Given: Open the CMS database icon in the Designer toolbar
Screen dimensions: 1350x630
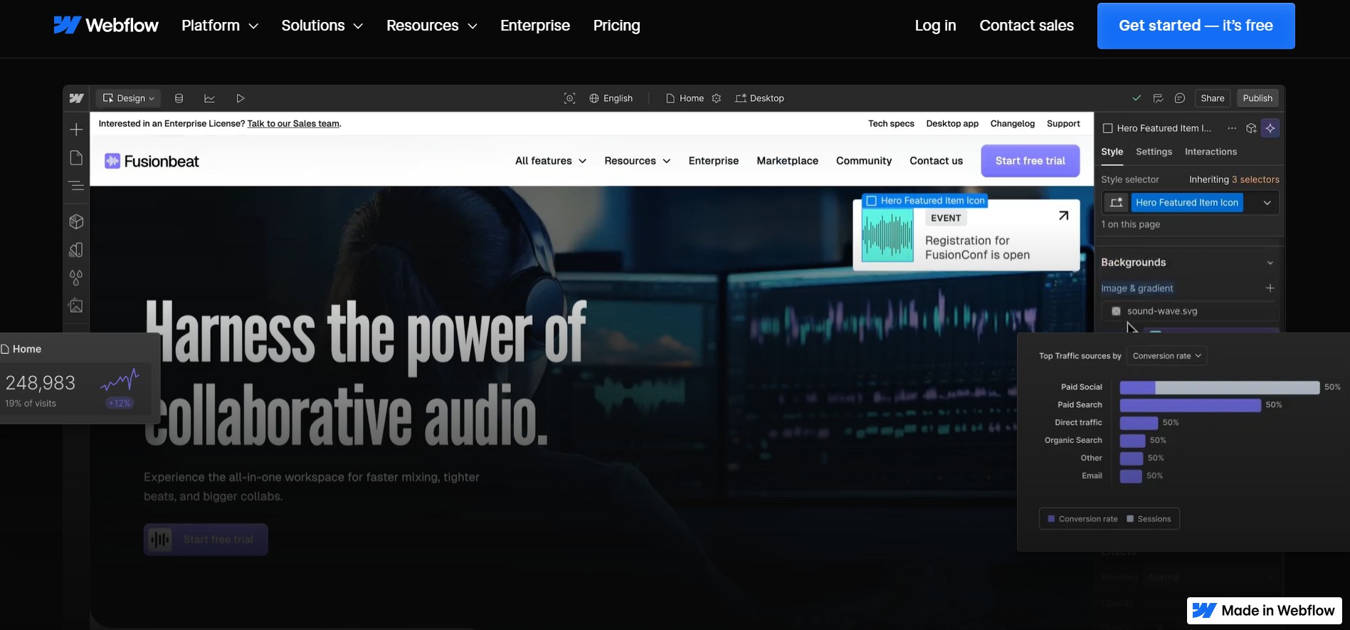Looking at the screenshot, I should (179, 98).
